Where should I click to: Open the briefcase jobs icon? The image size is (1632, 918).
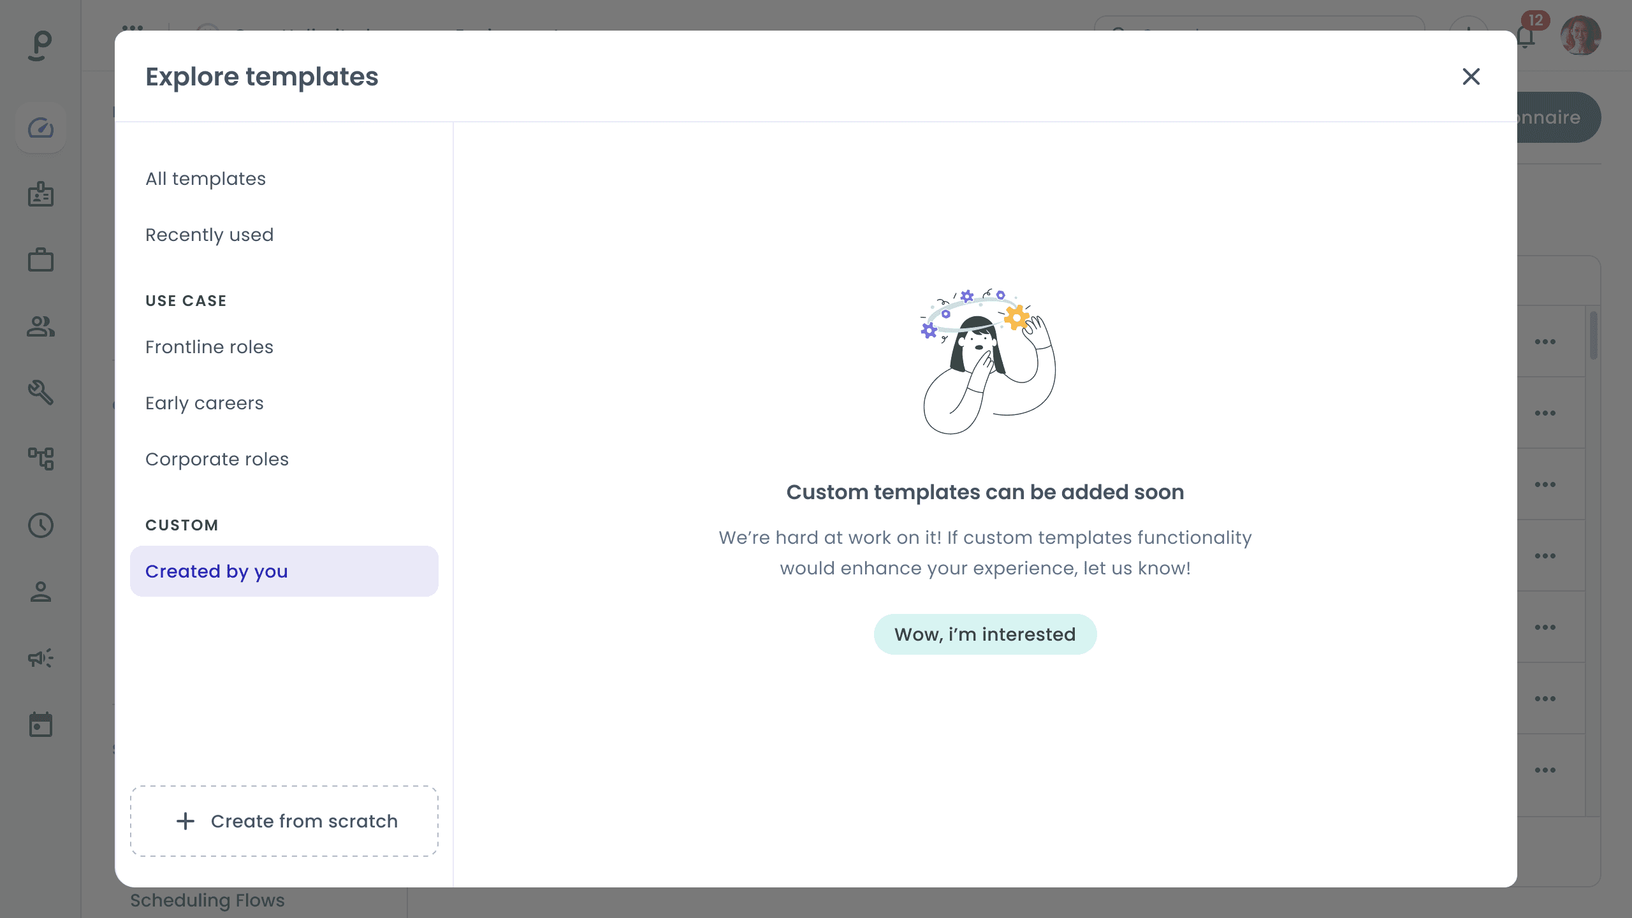click(41, 260)
